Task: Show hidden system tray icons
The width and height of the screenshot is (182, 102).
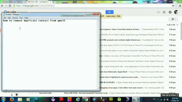Action: (x=158, y=99)
